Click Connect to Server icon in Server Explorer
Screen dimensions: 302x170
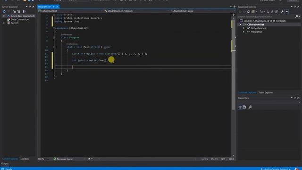pyautogui.click(x=19, y=11)
